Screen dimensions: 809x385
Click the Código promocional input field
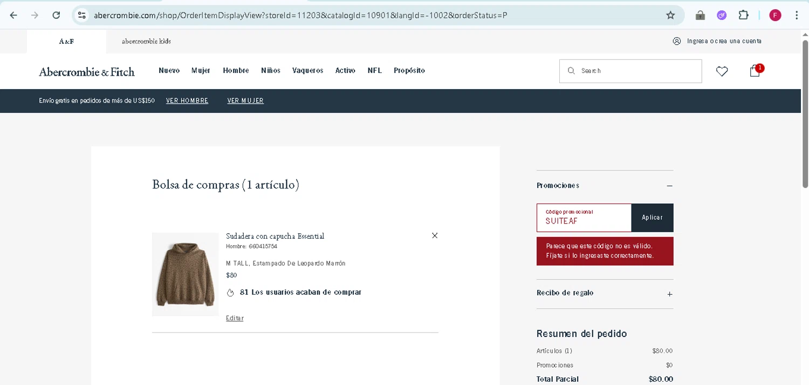pos(584,218)
